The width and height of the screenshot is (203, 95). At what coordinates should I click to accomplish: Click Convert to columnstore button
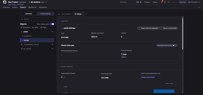point(168,28)
